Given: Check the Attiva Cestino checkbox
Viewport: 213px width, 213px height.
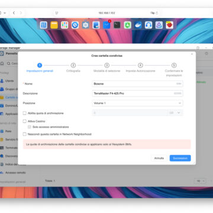Looking at the screenshot, I should point(25,121).
